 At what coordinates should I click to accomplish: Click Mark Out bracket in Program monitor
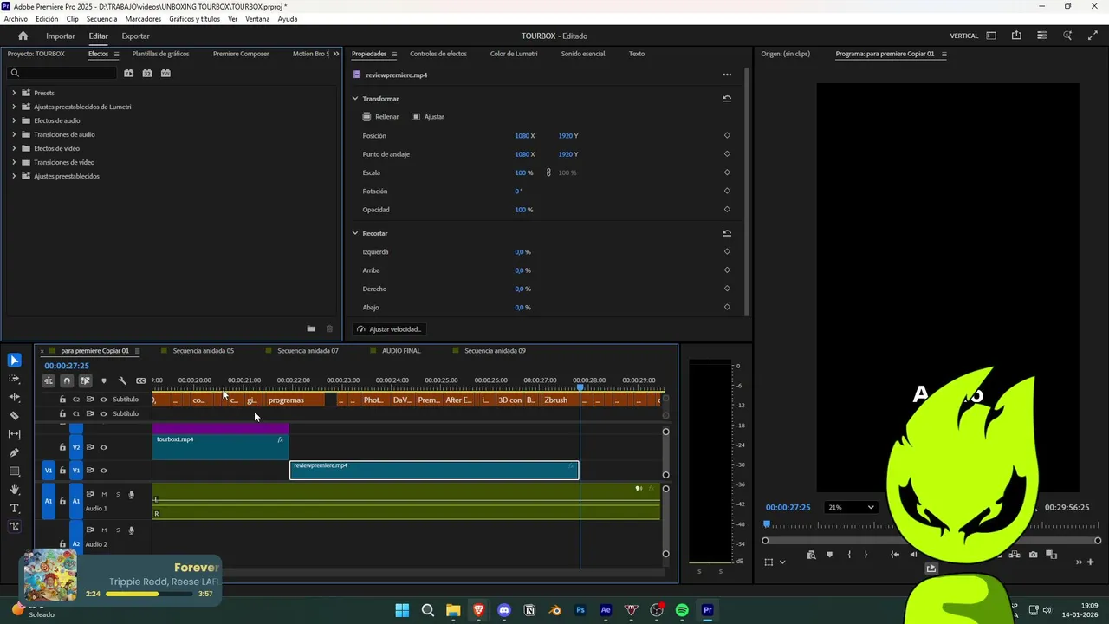coord(866,555)
